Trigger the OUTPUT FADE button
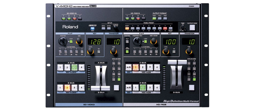The height and width of the screenshot is (111, 254). tap(192, 27)
